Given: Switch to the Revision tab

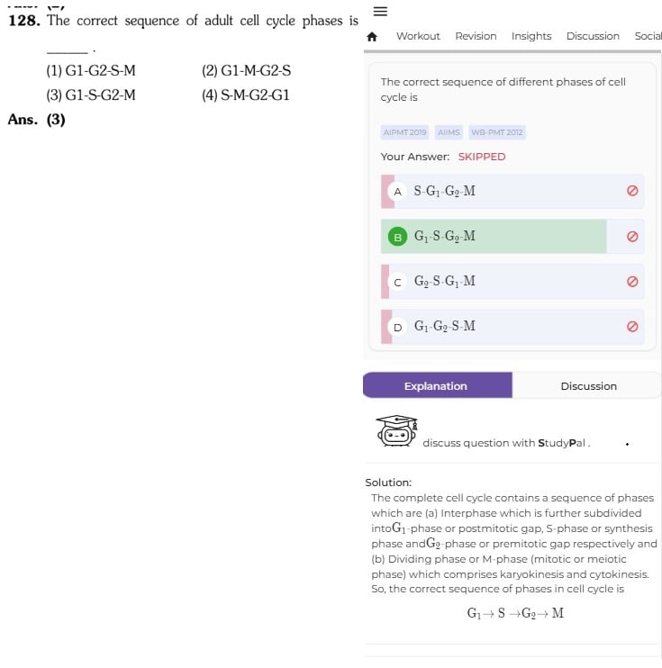Looking at the screenshot, I should click(x=476, y=36).
